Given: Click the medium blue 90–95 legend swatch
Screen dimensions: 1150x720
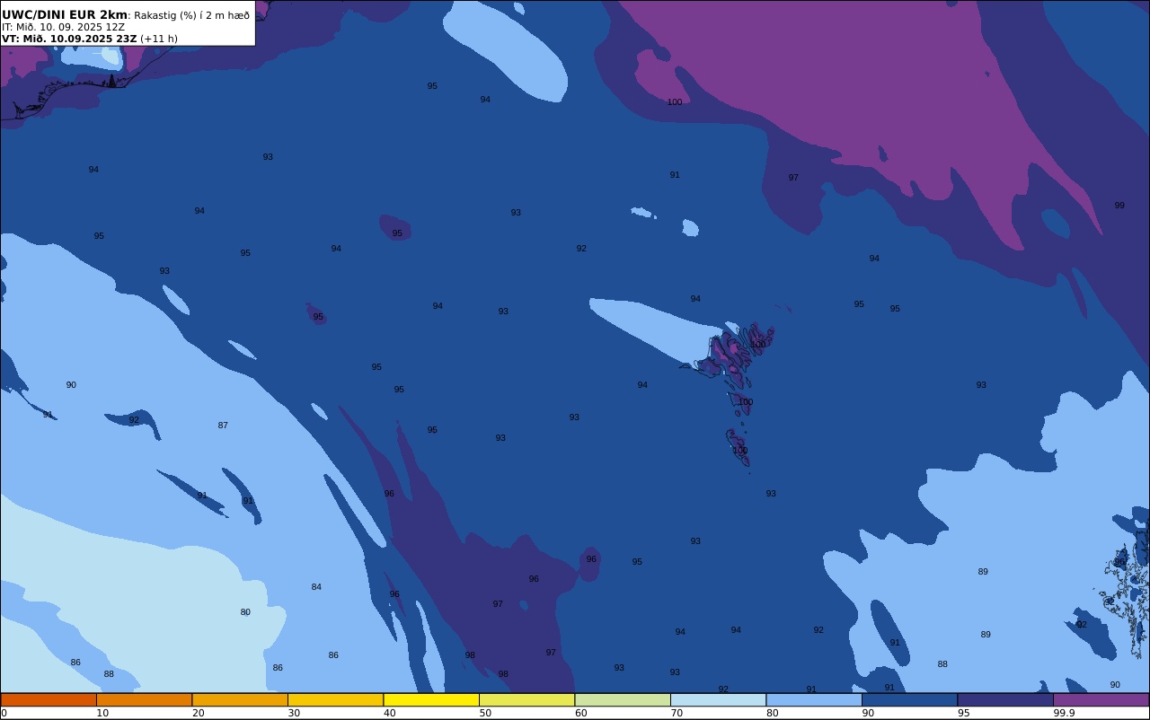Looking at the screenshot, I should [x=909, y=699].
